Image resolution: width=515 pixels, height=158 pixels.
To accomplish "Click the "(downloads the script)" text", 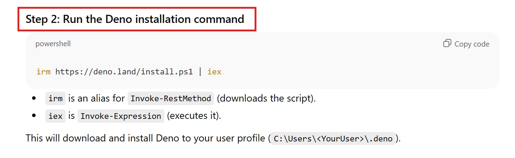I will click(266, 98).
